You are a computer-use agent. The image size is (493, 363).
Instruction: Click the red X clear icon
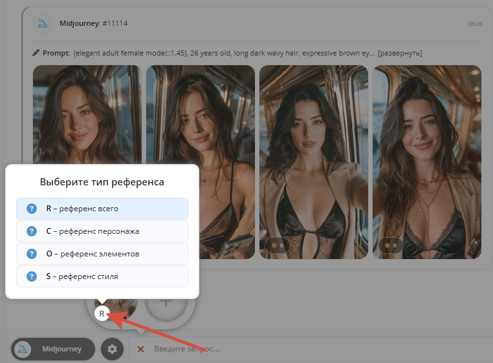140,349
